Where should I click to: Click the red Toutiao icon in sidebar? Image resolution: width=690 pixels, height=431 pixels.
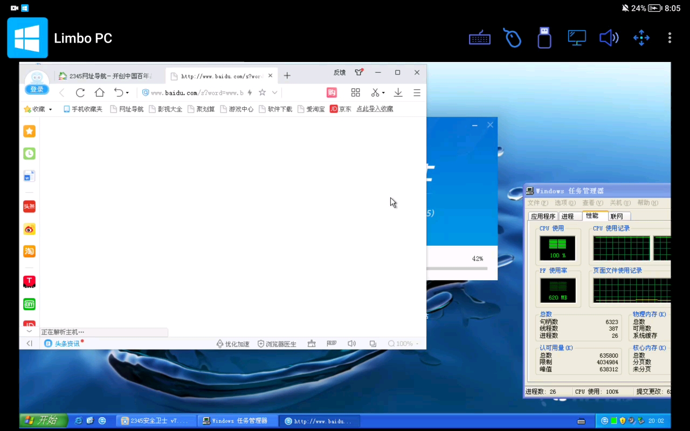click(x=29, y=206)
